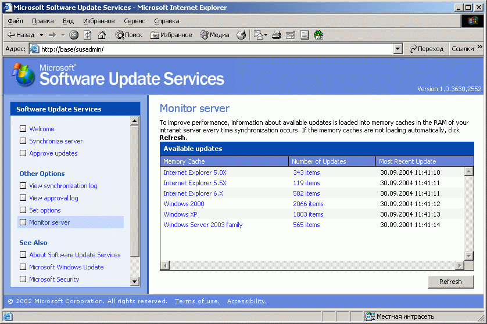The height and width of the screenshot is (324, 487).
Task: Click the Print icon in toolbar
Action: point(277,35)
